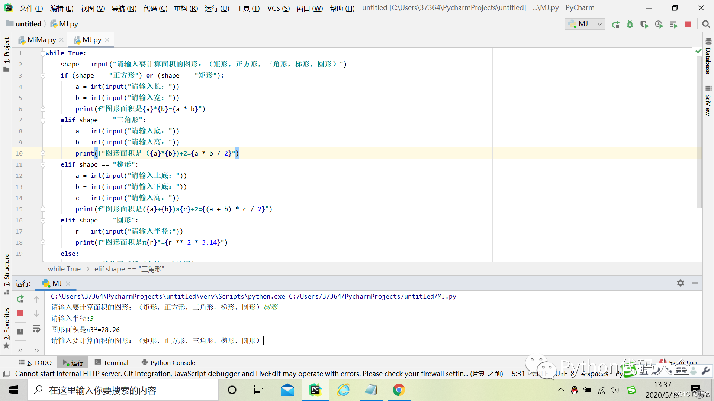
Task: Toggle soft-wrap icon in the Run panel
Action: tap(36, 329)
